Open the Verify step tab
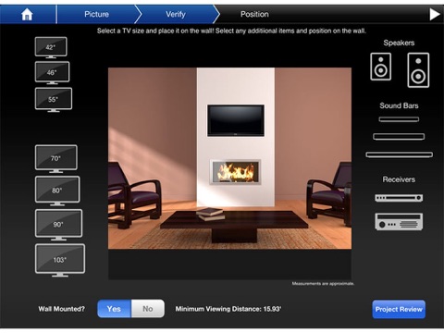Image resolution: width=444 pixels, height=333 pixels. coord(176,14)
